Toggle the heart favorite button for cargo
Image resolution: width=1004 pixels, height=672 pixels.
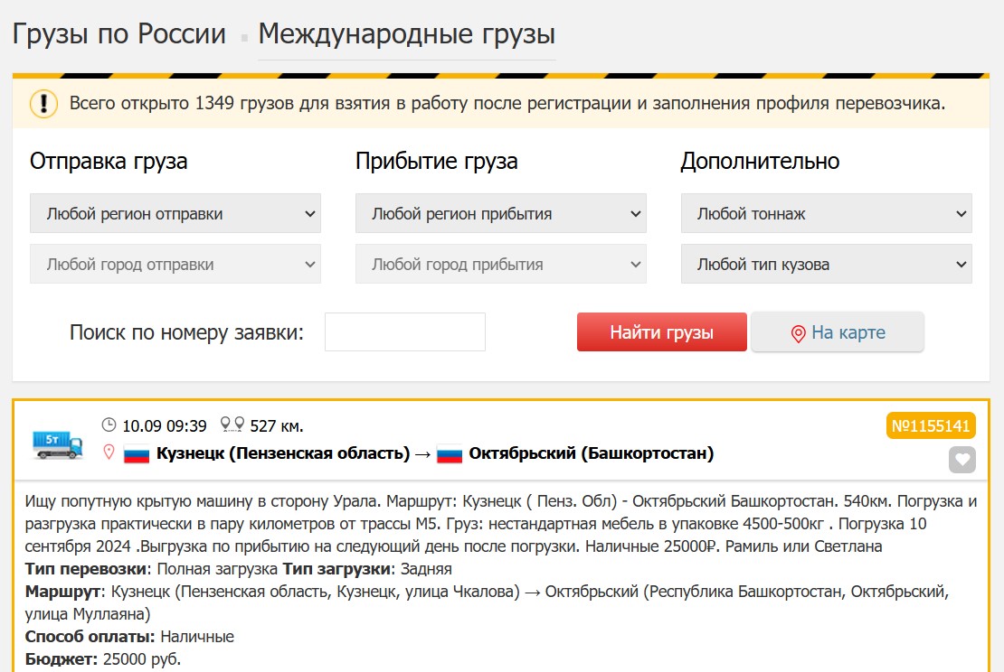[961, 460]
